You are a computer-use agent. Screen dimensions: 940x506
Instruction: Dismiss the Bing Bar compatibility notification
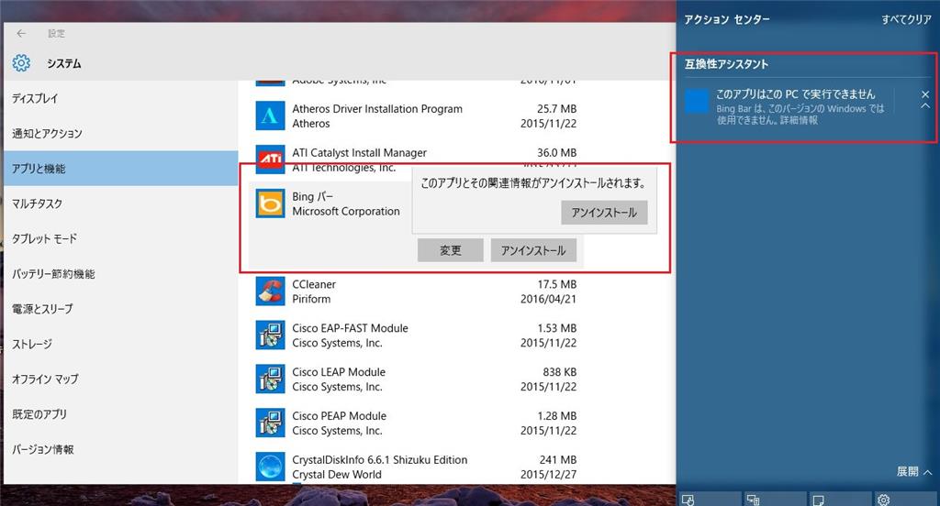[925, 94]
